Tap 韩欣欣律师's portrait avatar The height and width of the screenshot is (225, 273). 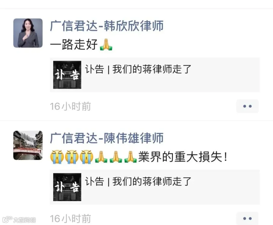pos(28,33)
